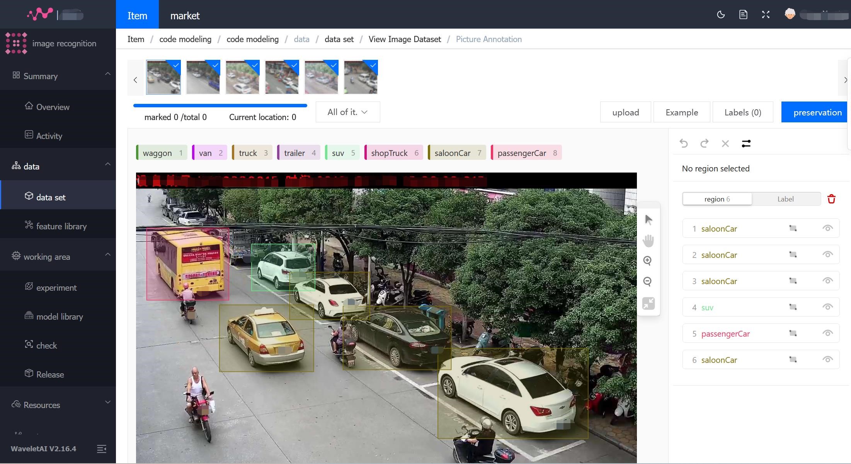Collapse the Summary sidebar section
Image resolution: width=851 pixels, height=464 pixels.
[108, 74]
